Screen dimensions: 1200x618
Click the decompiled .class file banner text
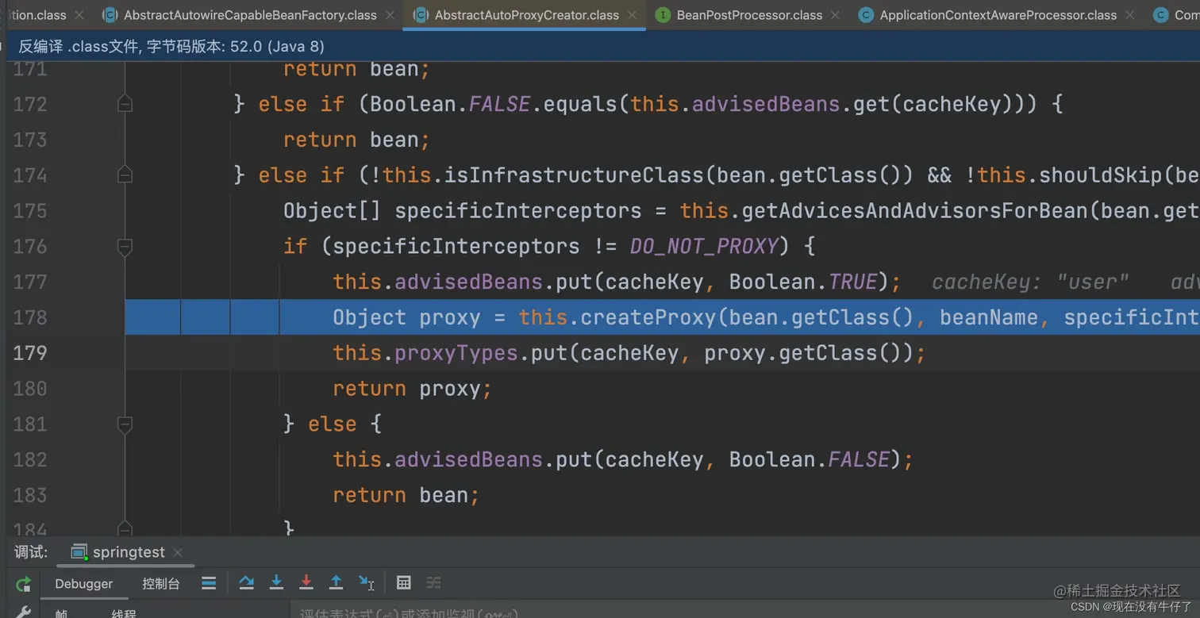click(171, 47)
